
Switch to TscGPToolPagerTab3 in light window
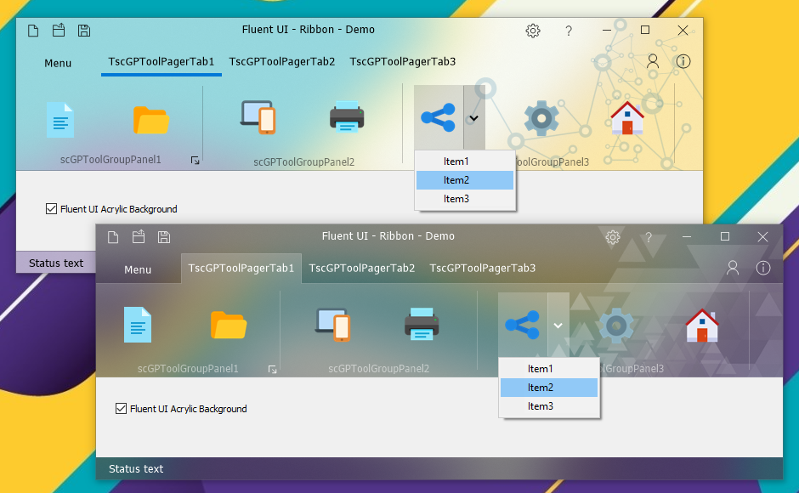click(403, 62)
